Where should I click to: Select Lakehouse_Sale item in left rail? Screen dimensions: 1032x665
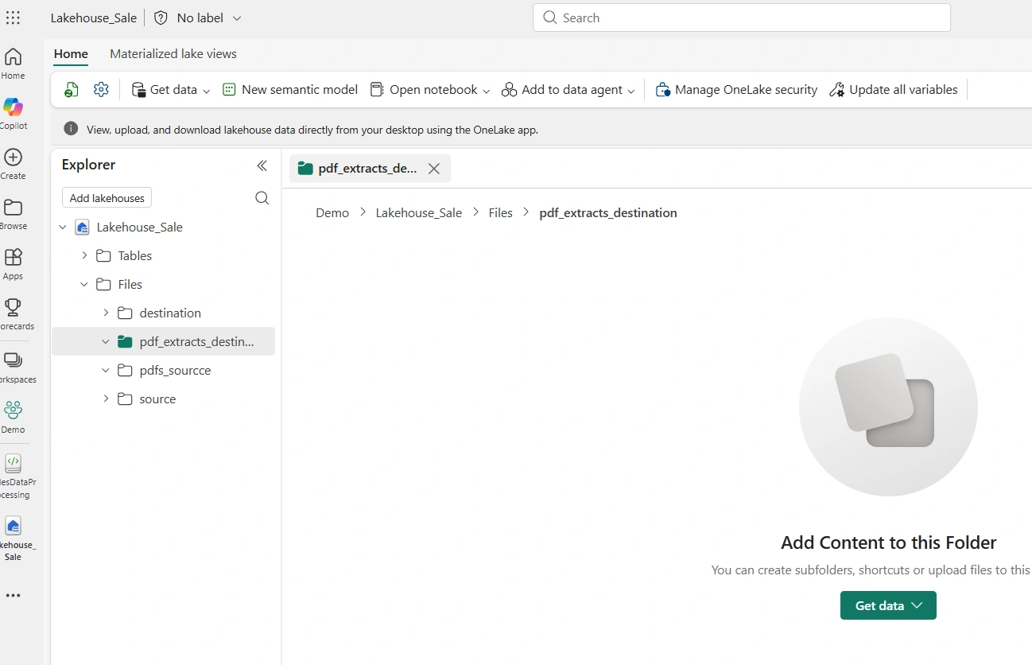[x=13, y=539]
